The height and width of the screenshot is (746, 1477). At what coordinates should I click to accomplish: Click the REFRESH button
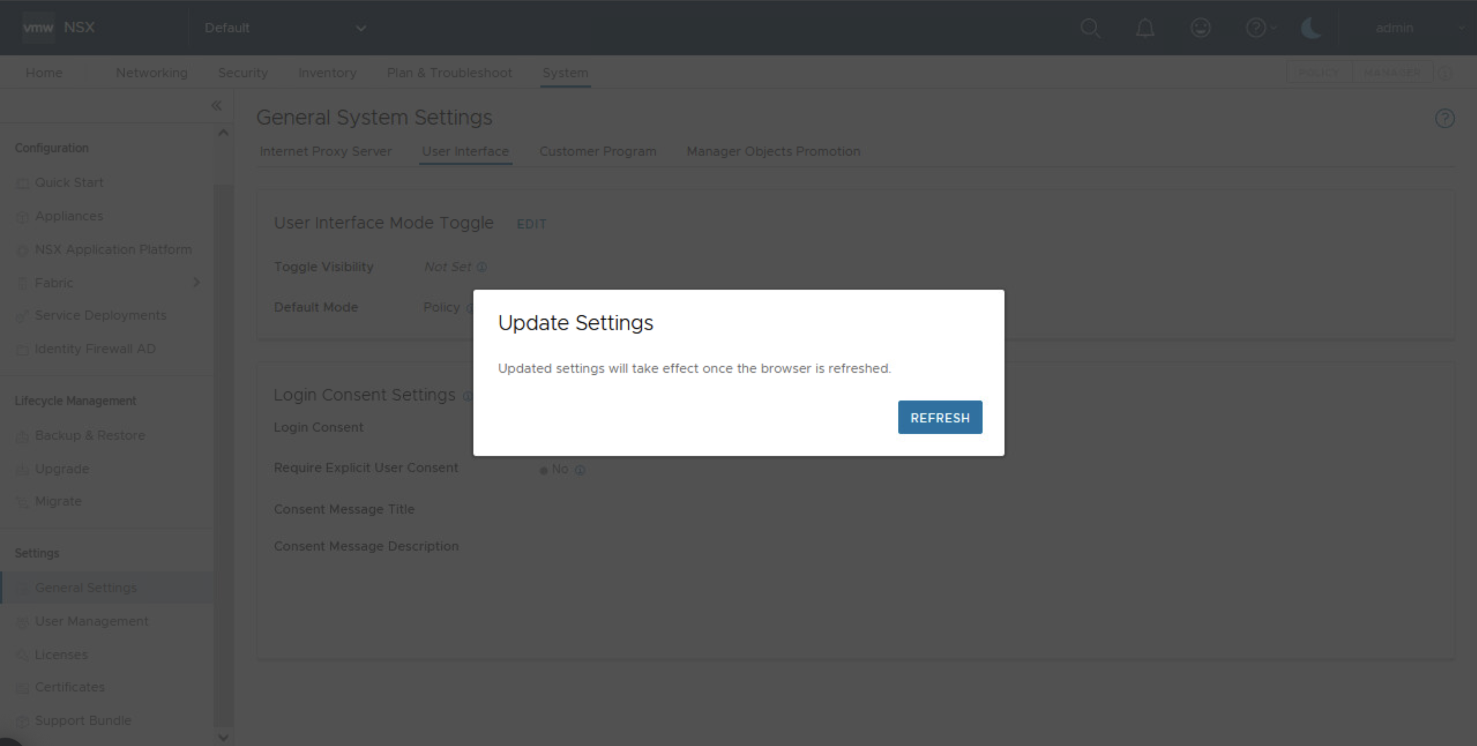click(940, 417)
